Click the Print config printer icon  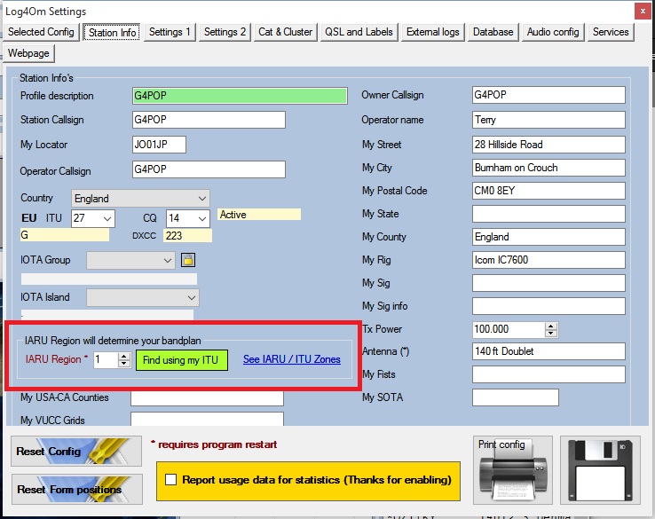513,470
